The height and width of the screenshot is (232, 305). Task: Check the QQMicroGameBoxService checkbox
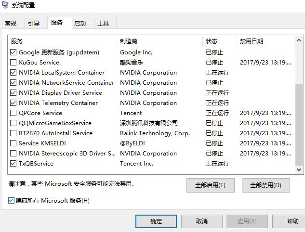13,123
